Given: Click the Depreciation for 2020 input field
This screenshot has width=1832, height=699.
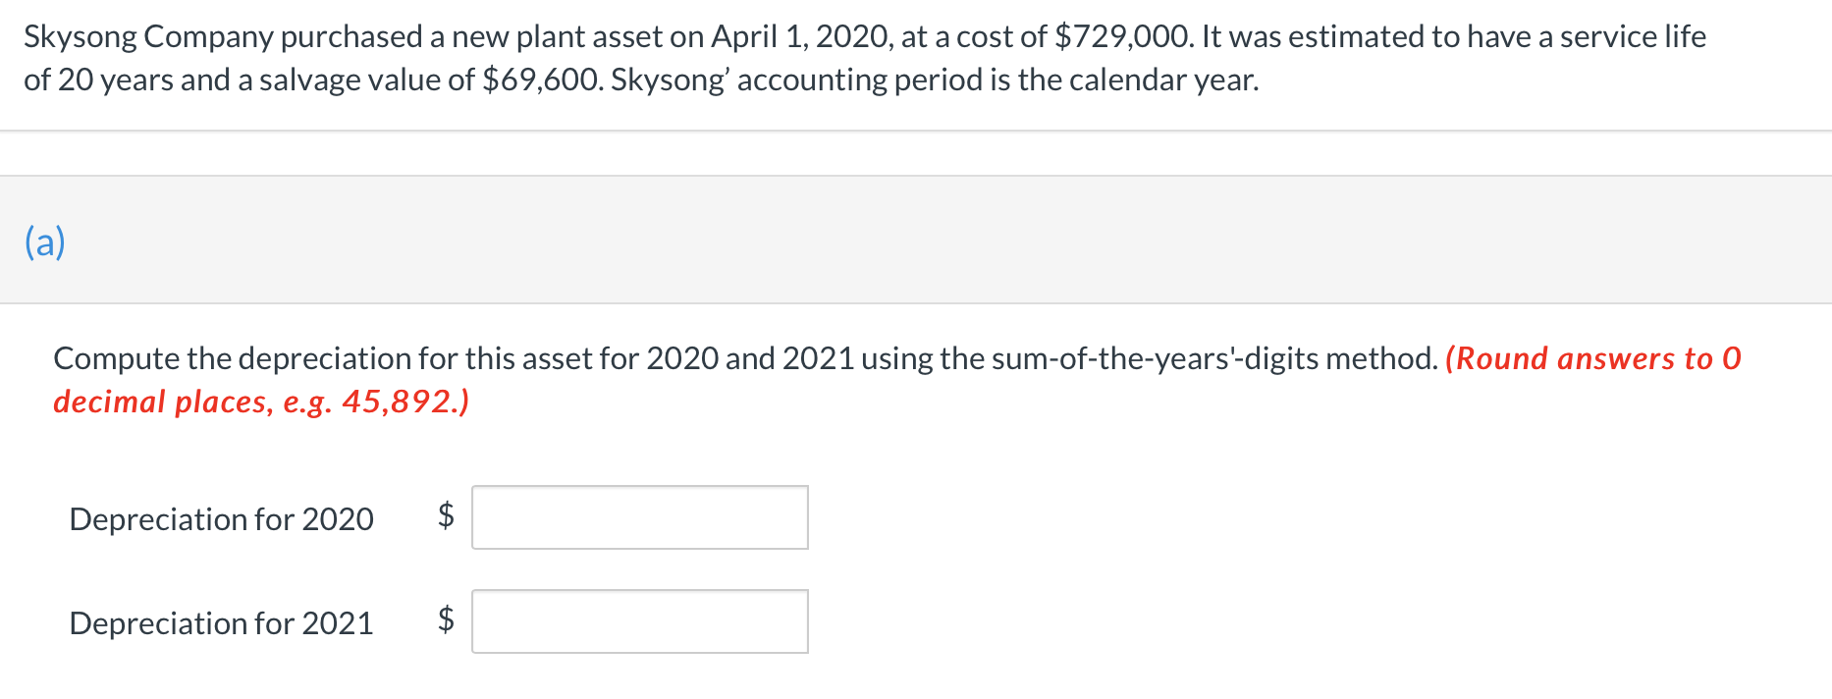Looking at the screenshot, I should (639, 517).
